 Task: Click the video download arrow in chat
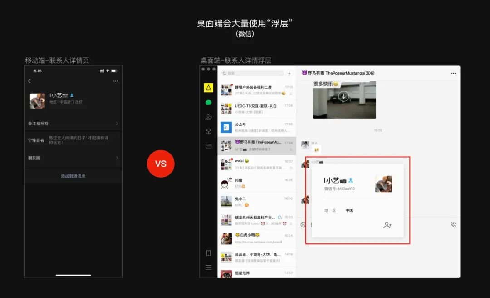pyautogui.click(x=344, y=96)
